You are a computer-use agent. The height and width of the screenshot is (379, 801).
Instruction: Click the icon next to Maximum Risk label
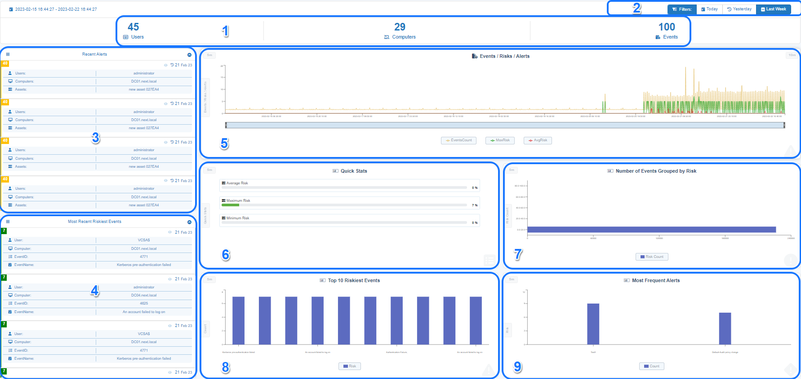coord(223,200)
